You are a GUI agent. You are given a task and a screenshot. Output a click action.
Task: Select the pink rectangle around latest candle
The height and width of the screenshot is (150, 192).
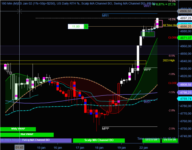coord(159,24)
